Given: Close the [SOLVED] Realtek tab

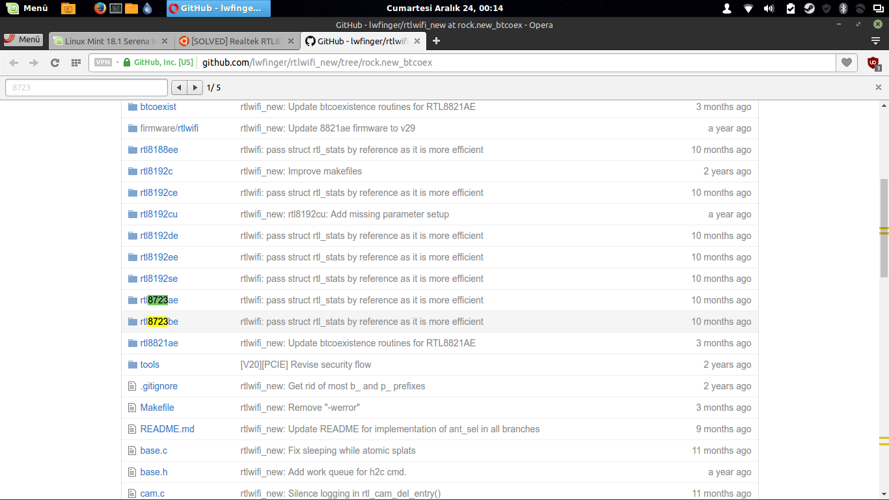Looking at the screenshot, I should point(291,41).
